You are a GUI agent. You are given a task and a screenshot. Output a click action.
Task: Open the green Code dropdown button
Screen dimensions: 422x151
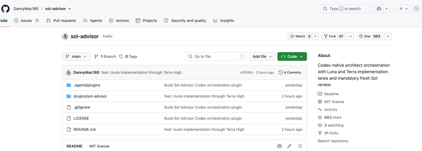(x=292, y=56)
